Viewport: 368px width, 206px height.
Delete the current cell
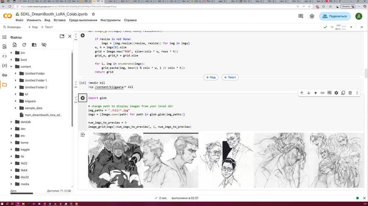(x=350, y=93)
